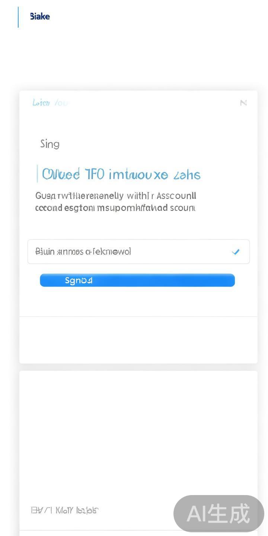The height and width of the screenshot is (536, 268).
Task: Select the Sing heading text
Action: (50, 144)
